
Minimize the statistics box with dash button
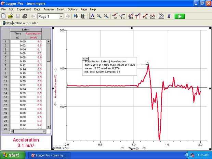[87, 58]
